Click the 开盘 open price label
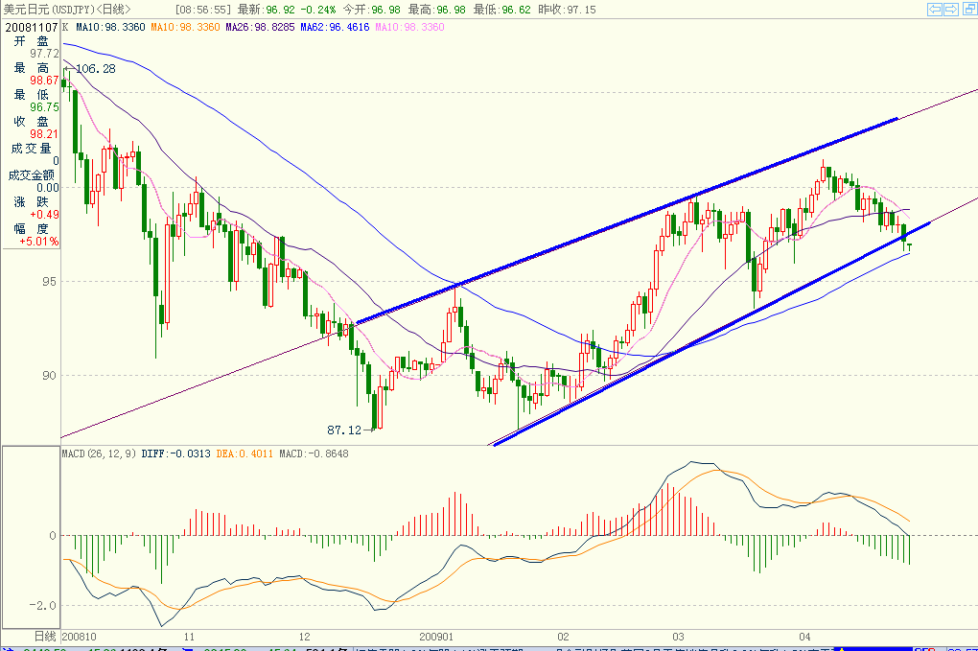Image resolution: width=978 pixels, height=651 pixels. pyautogui.click(x=32, y=41)
